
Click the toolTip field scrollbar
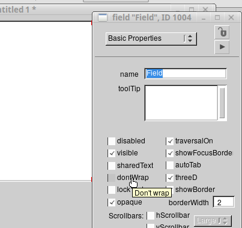(222, 103)
